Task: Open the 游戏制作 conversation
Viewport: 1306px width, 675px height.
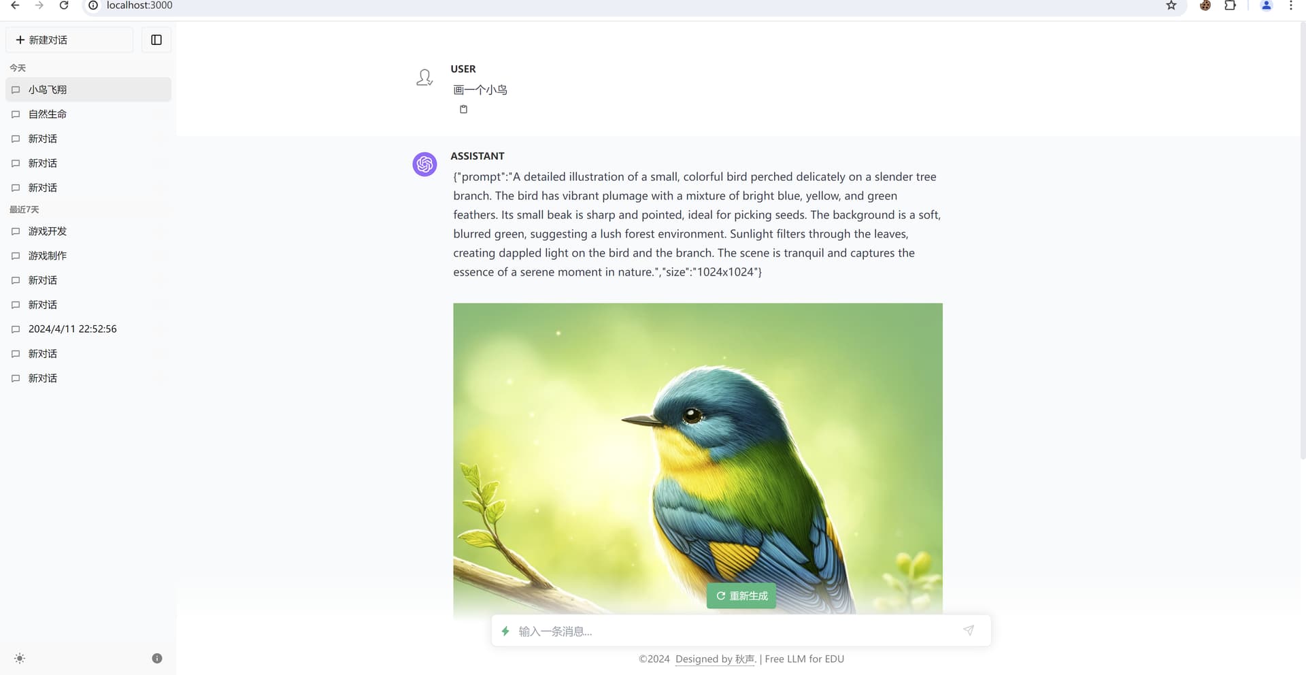Action: [88, 256]
